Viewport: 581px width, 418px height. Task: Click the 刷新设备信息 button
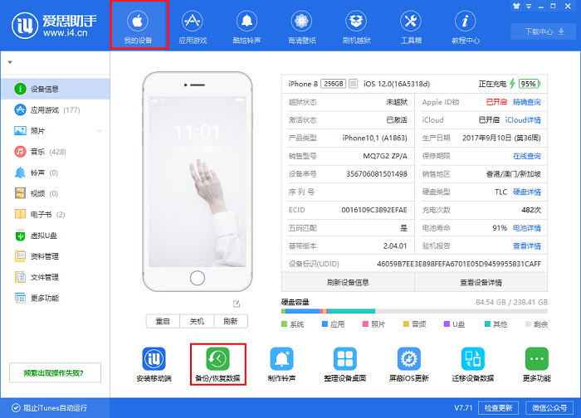click(x=348, y=283)
